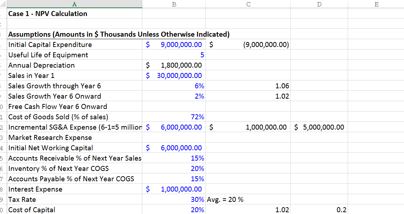The height and width of the screenshot is (214, 404).
Task: Select the 6,000,000.00 working capital value
Action: coord(174,148)
